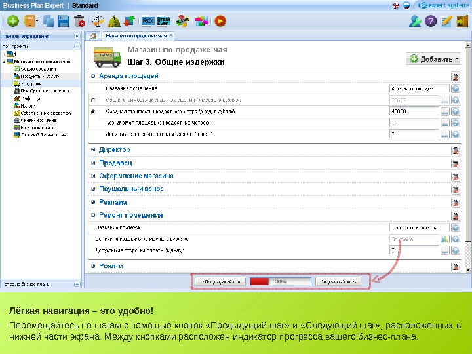Click the ellipsis button next to 40000

(444, 111)
